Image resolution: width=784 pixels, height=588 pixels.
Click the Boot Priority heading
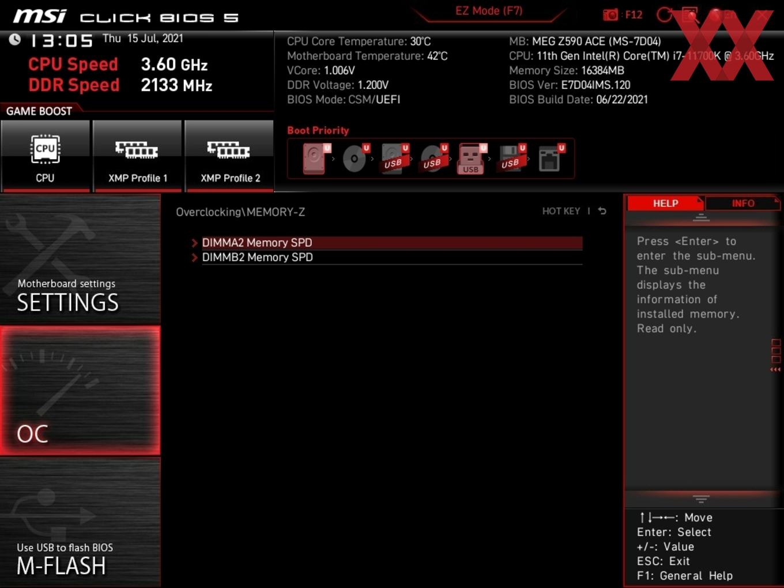coord(318,130)
